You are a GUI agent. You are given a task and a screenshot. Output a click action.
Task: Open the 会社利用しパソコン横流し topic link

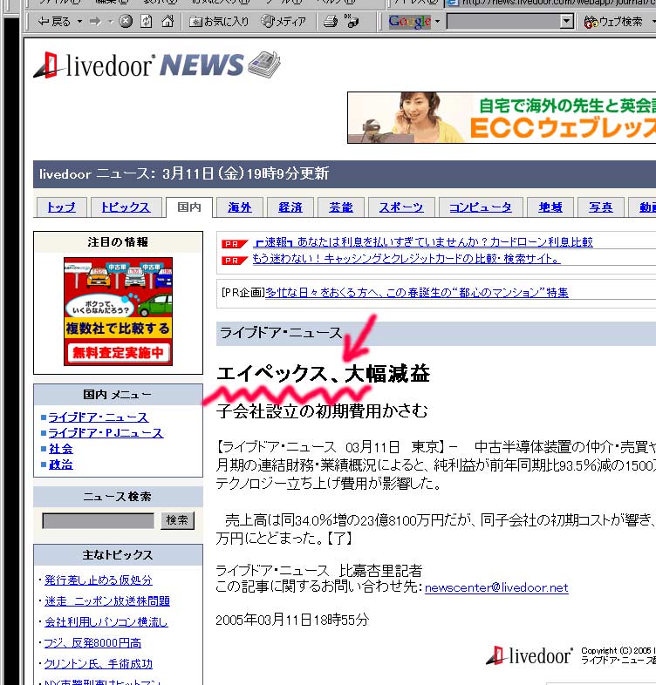106,622
